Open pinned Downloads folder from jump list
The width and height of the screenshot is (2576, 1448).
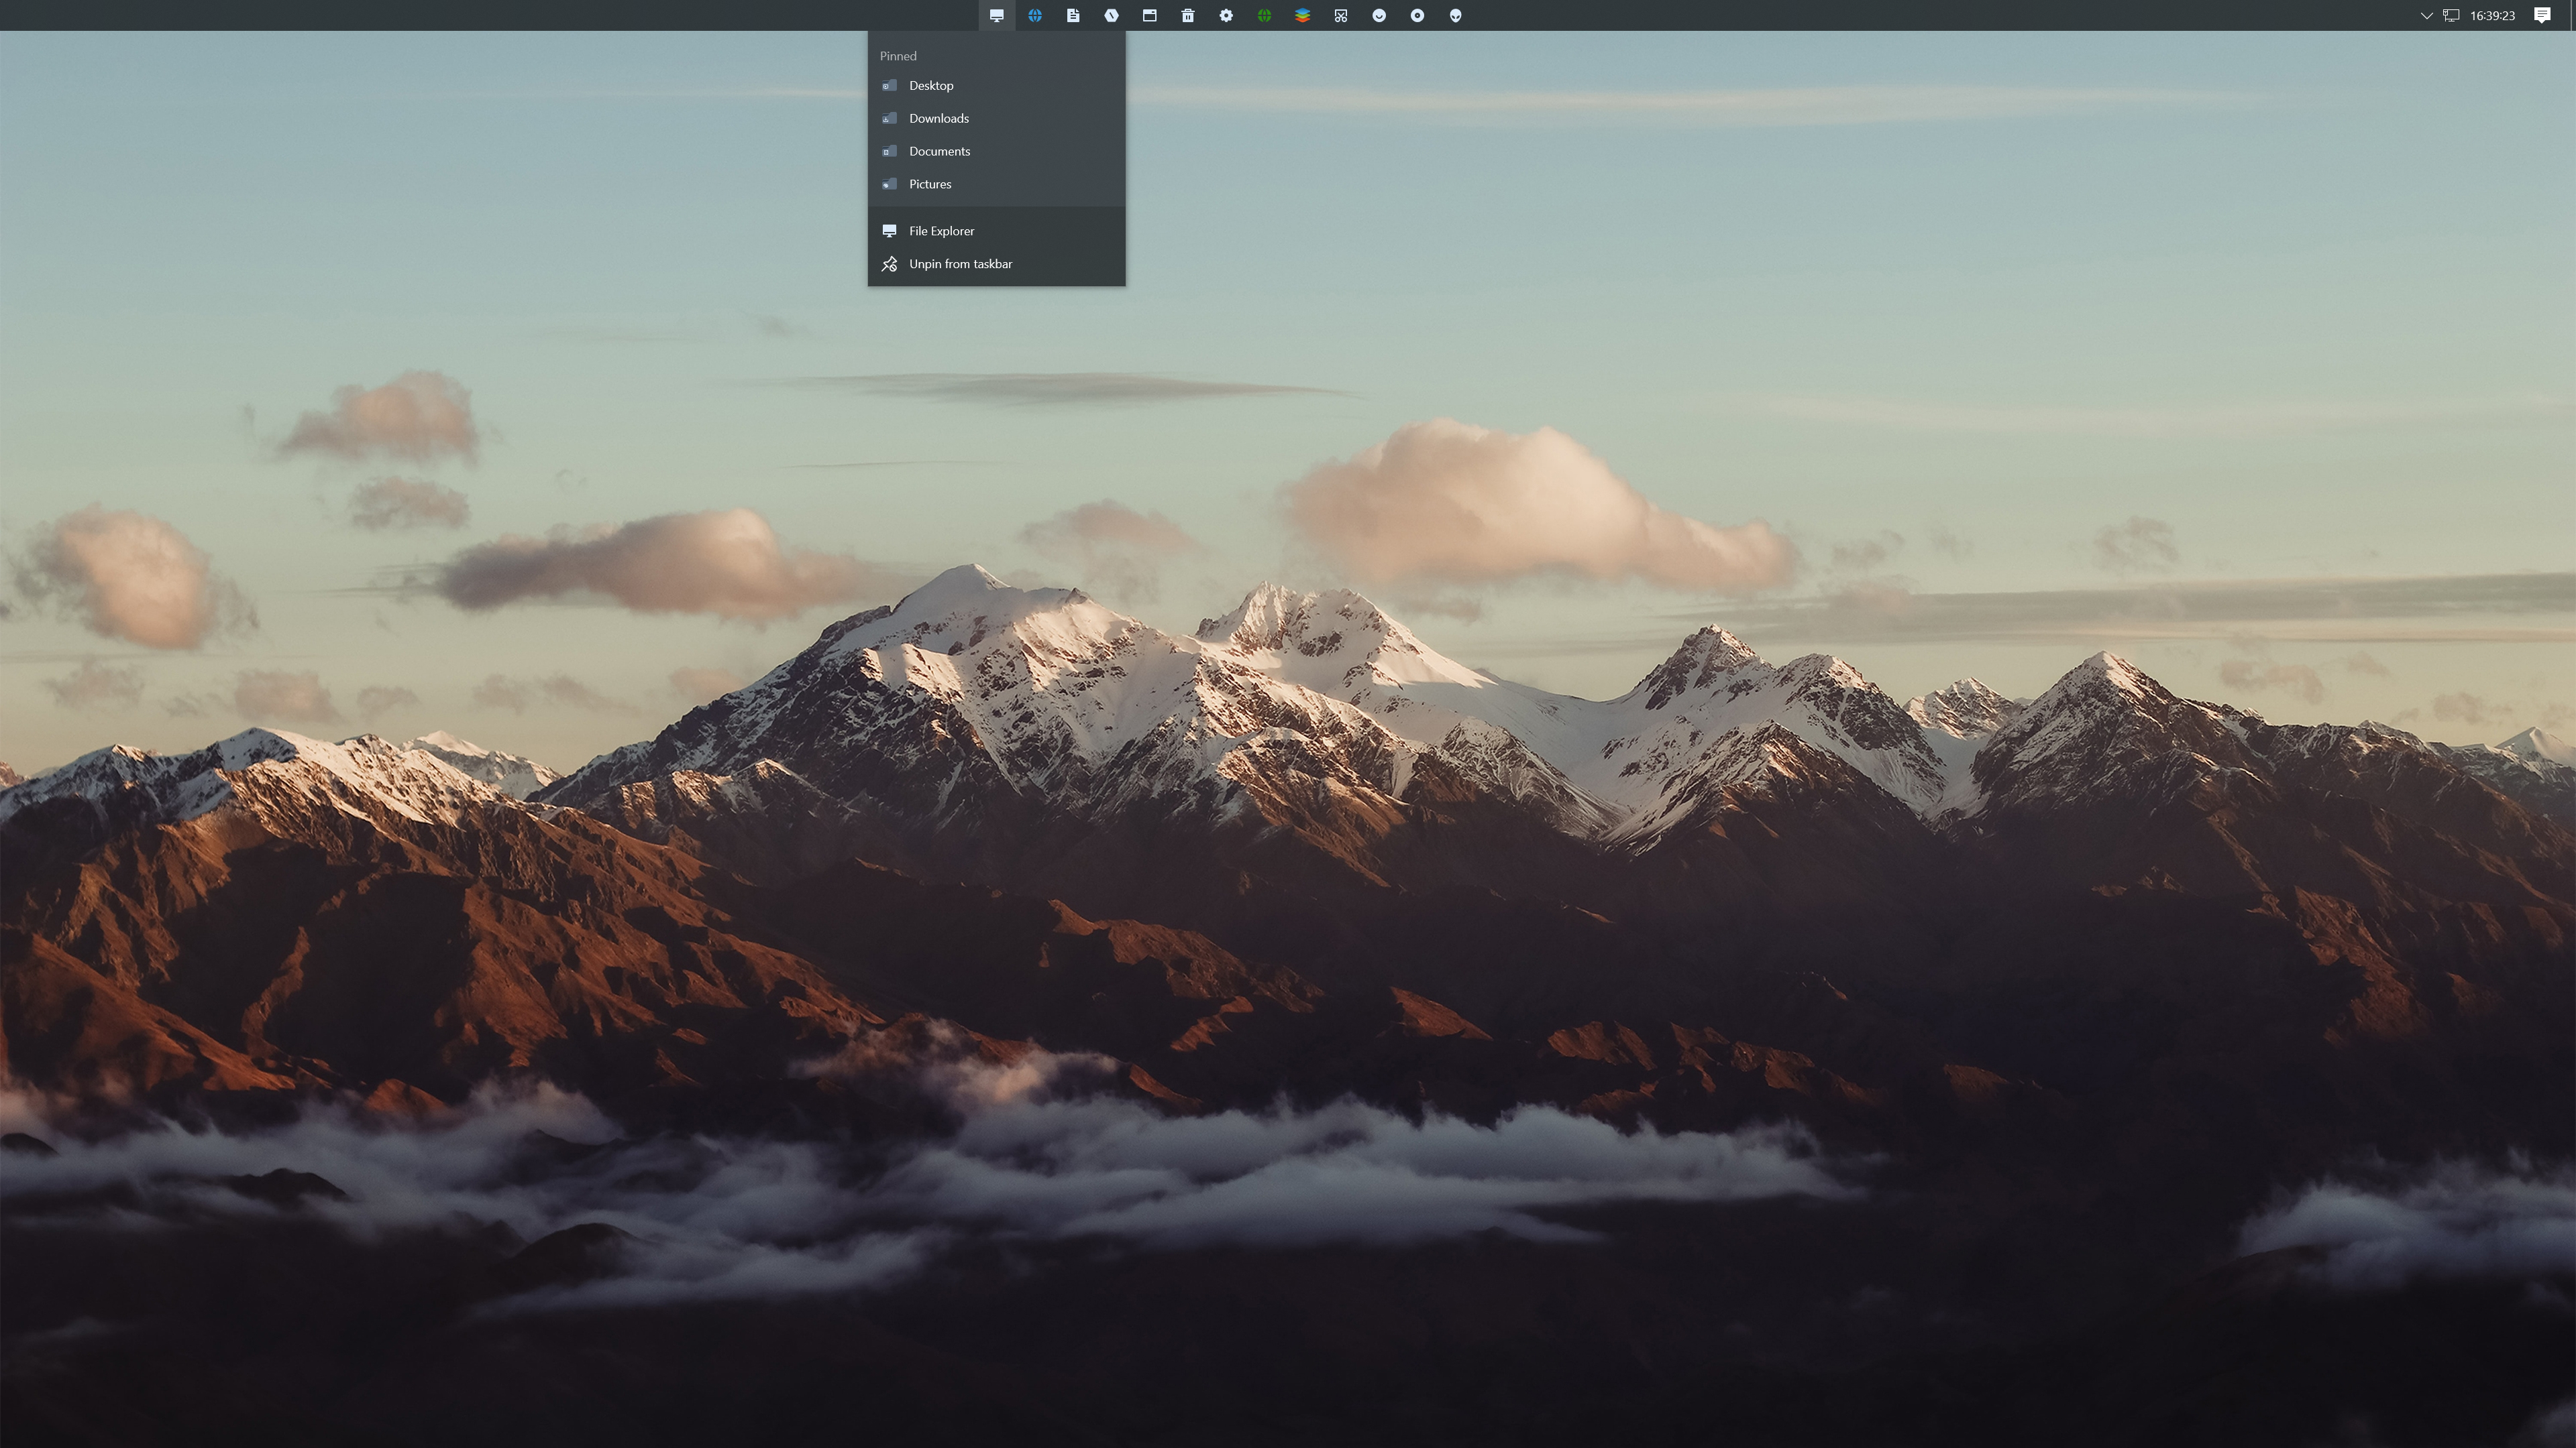coord(938,118)
